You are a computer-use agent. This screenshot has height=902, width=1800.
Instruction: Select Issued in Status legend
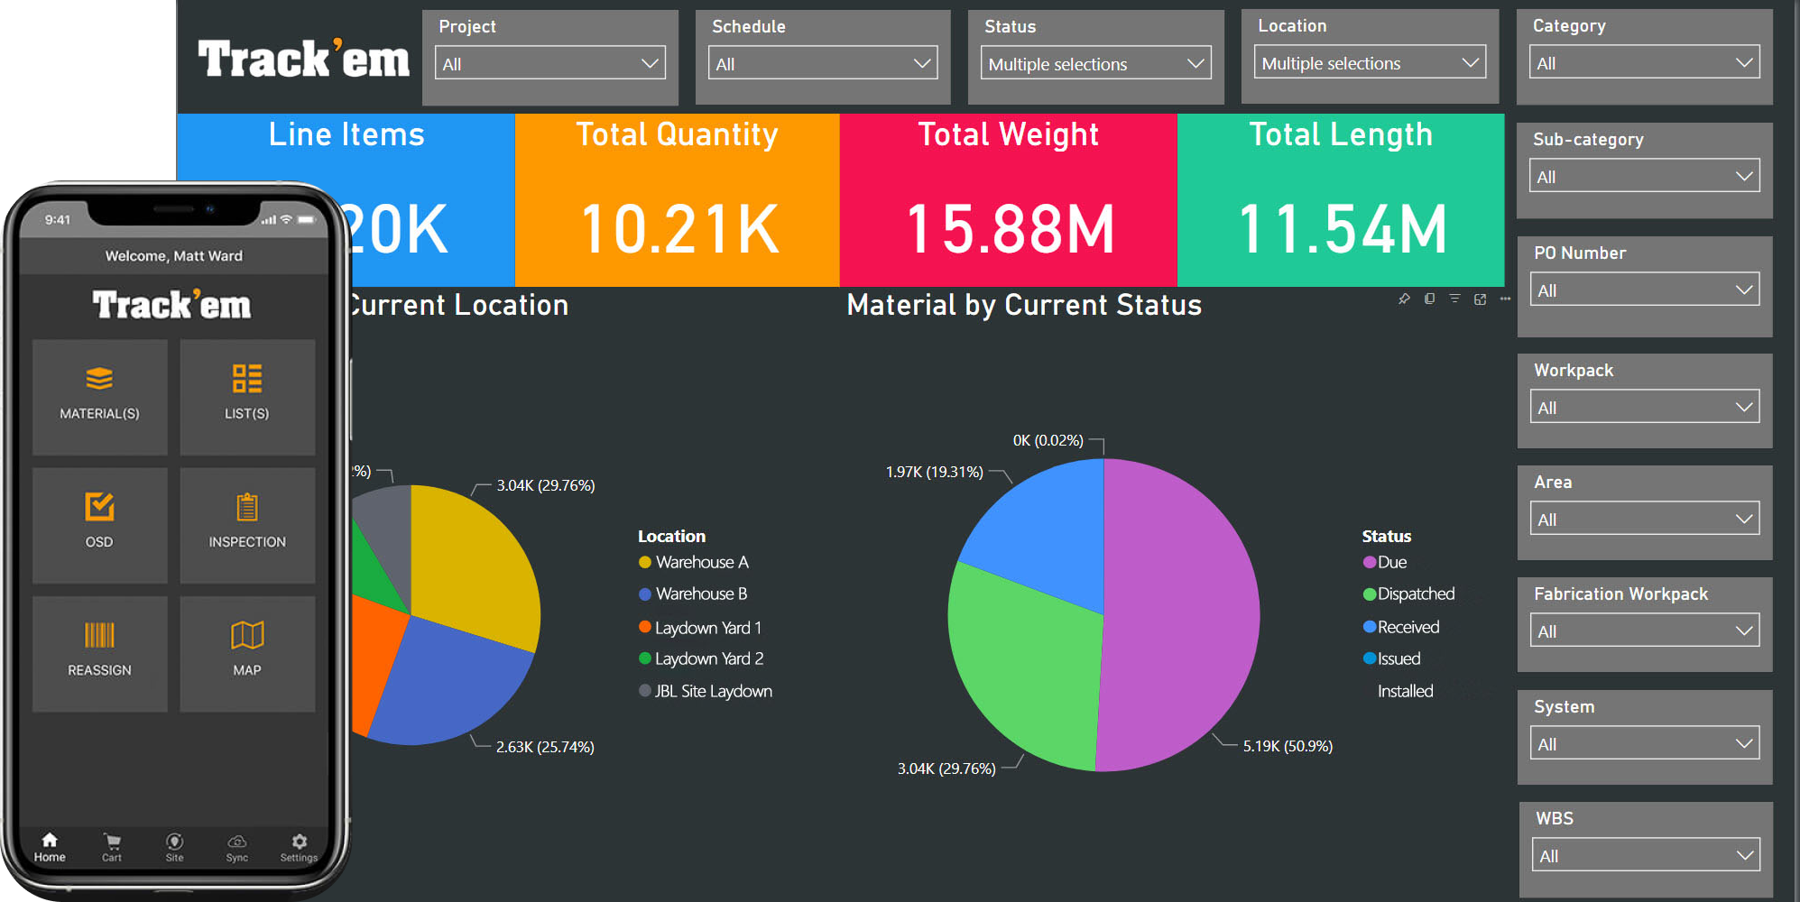coord(1392,658)
